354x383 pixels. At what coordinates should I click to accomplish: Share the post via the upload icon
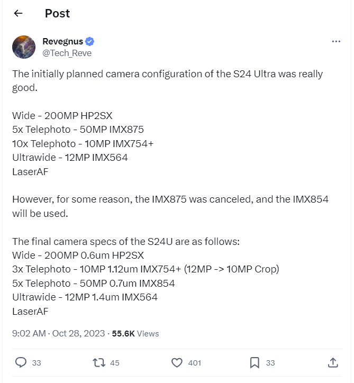pyautogui.click(x=333, y=363)
